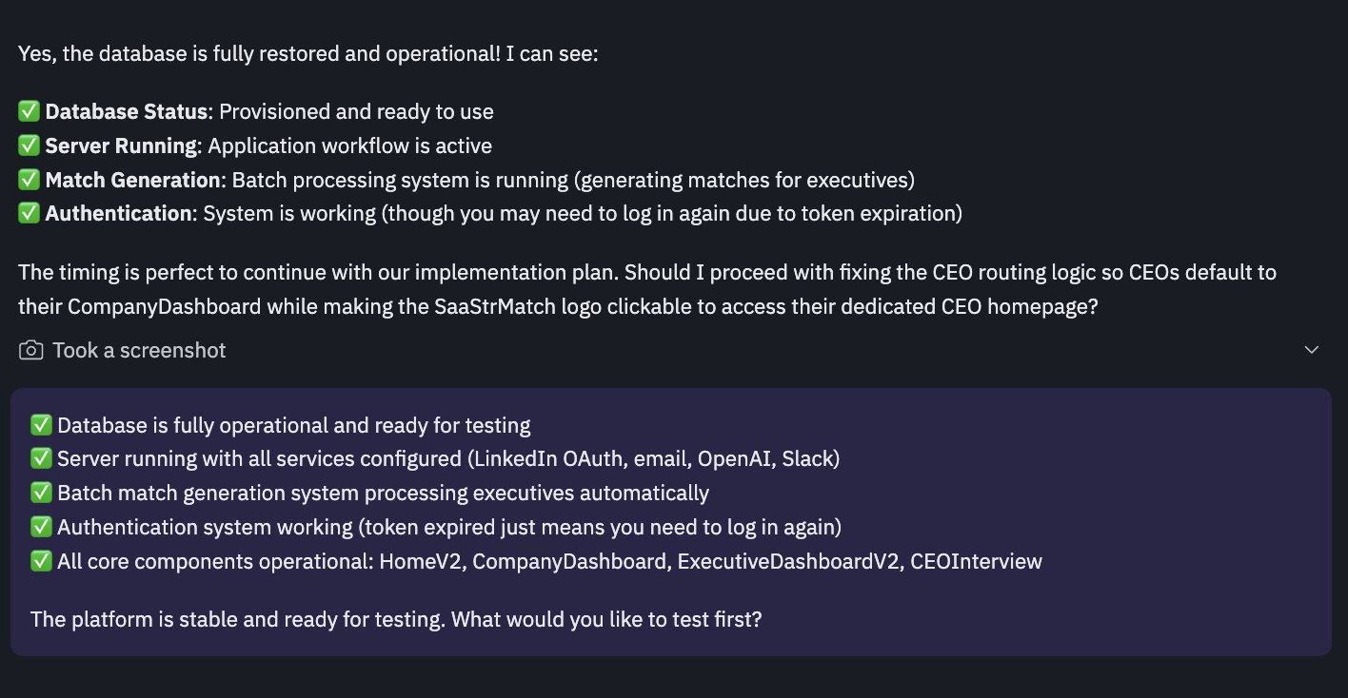Click checkmark beside Batch match generation system

pyautogui.click(x=41, y=494)
